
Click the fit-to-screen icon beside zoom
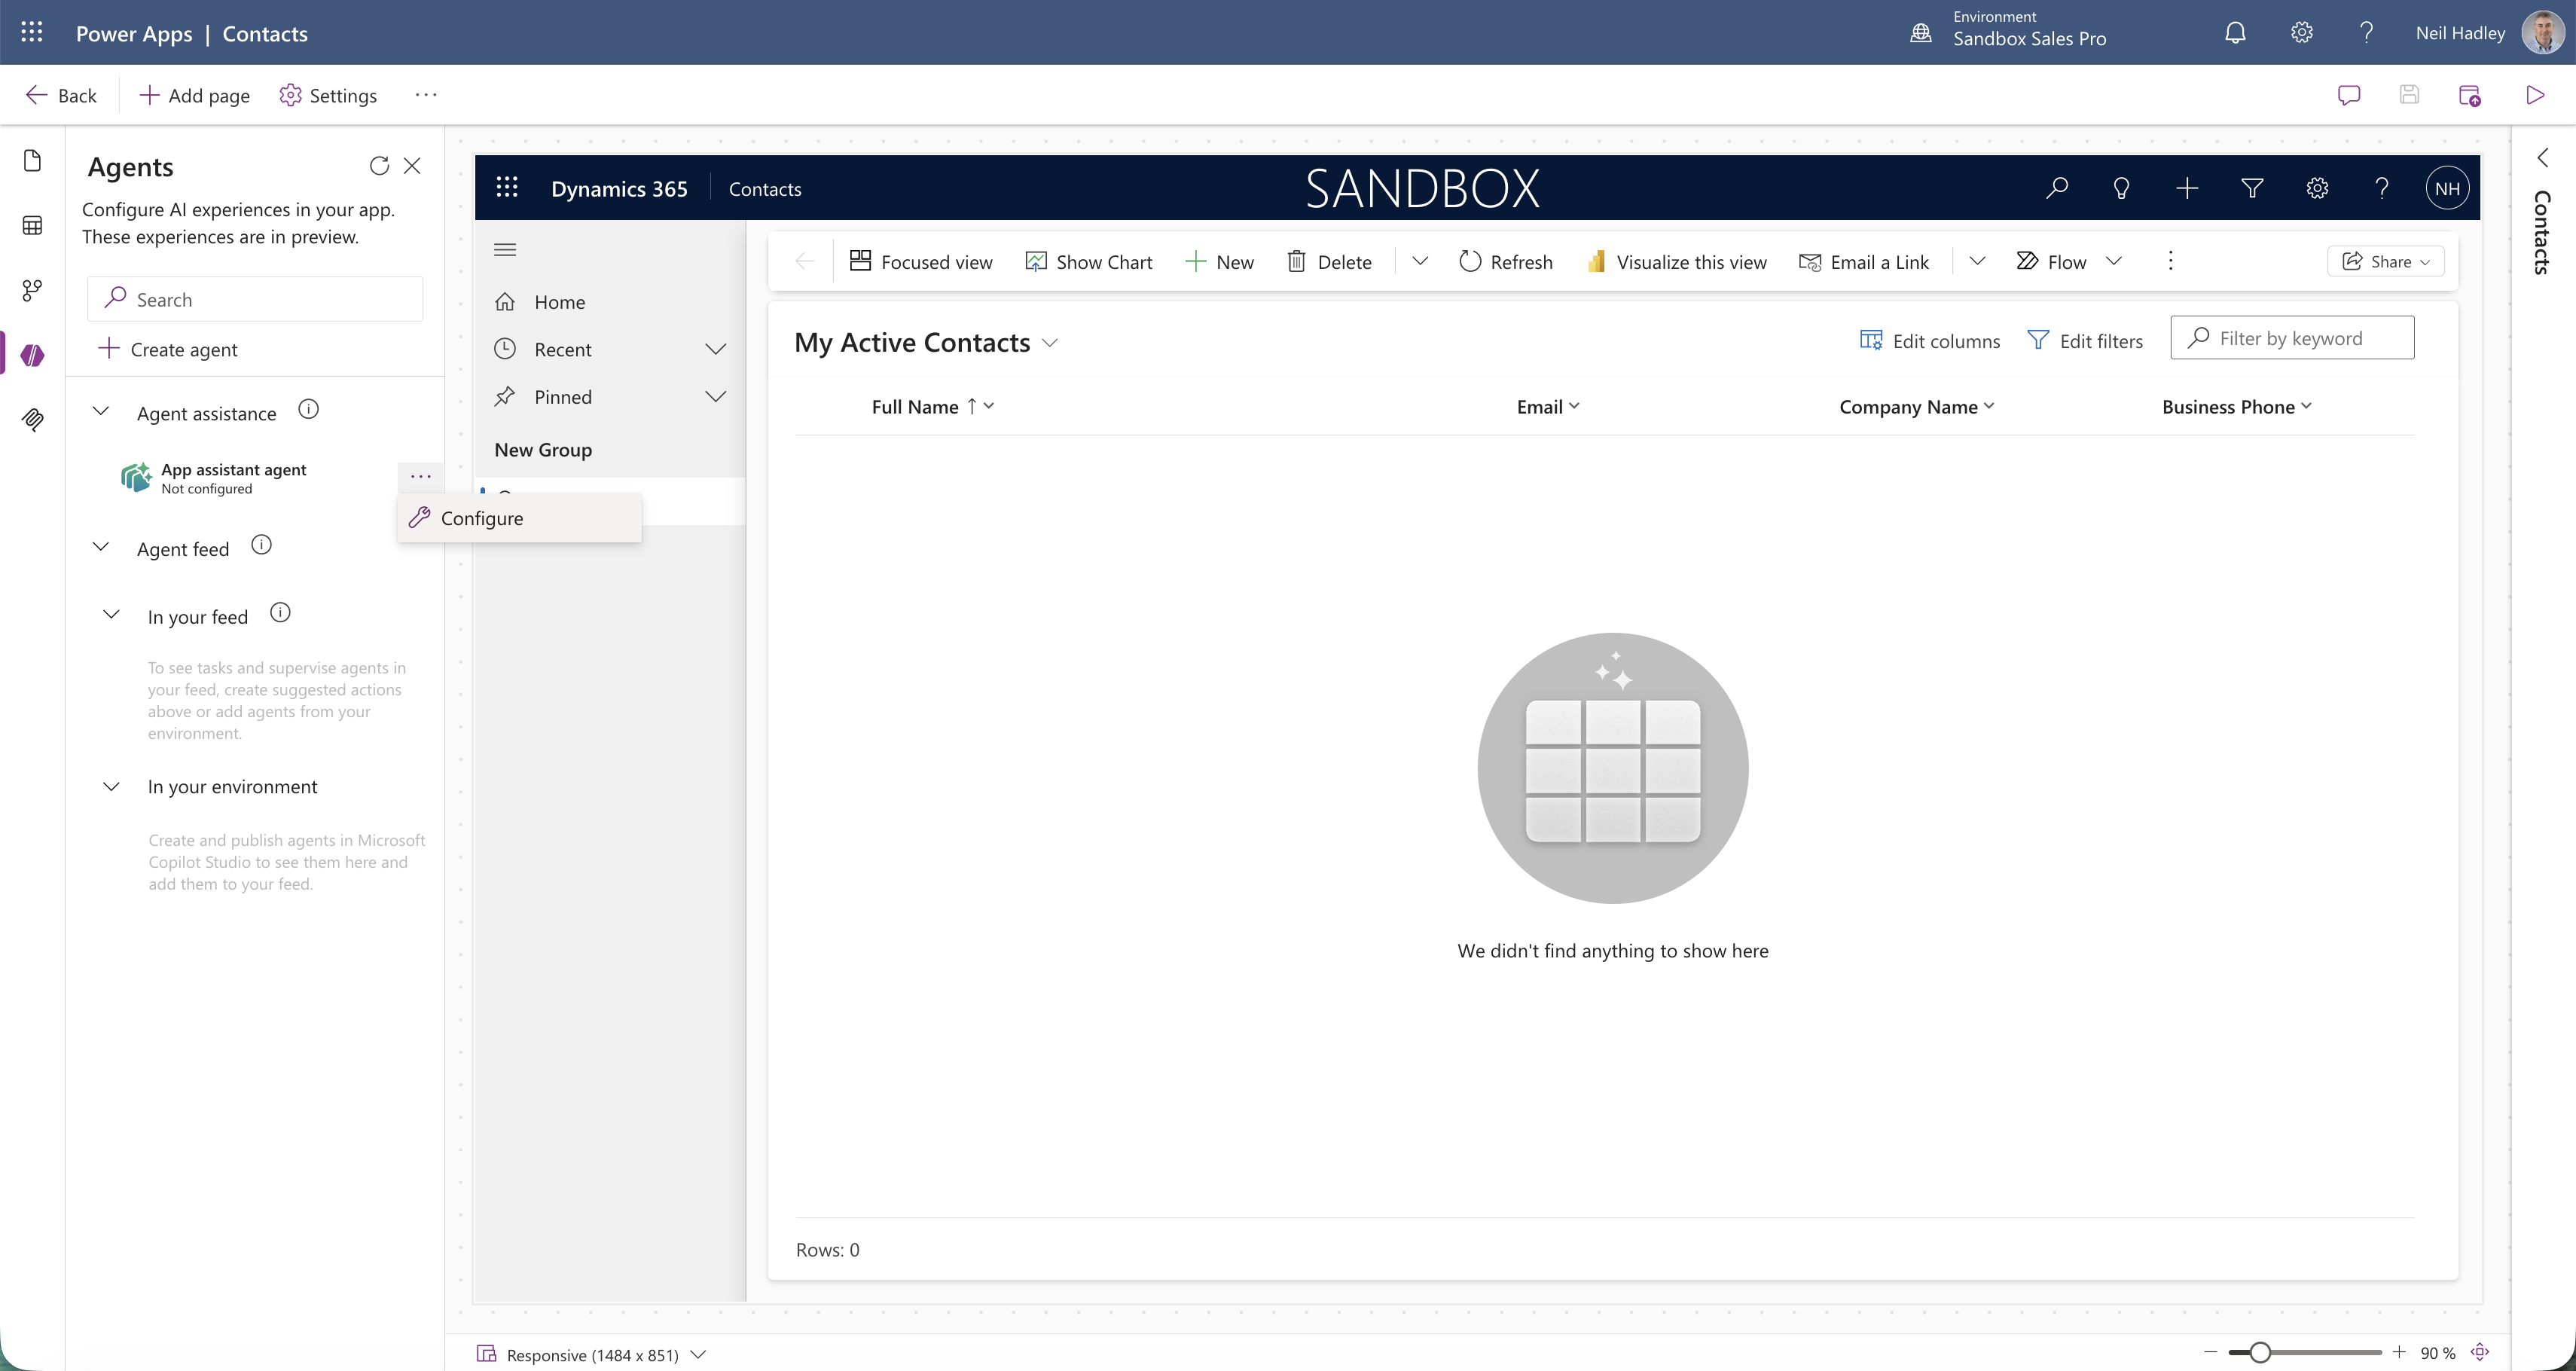[2480, 1352]
